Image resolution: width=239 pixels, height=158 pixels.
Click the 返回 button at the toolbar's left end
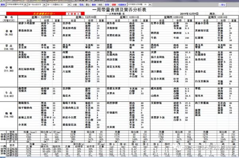pos(3,4)
